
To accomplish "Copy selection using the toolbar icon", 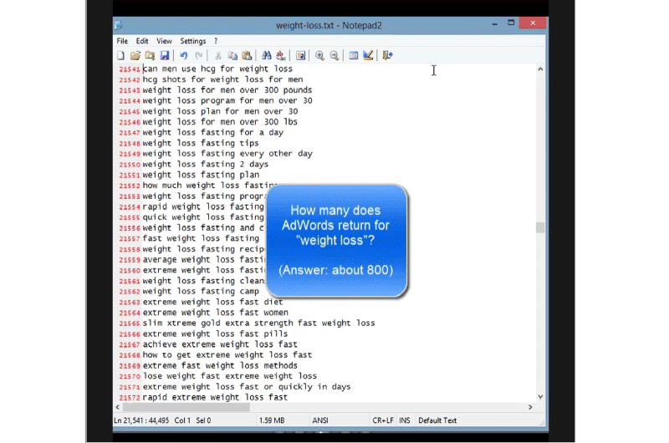I will [232, 55].
